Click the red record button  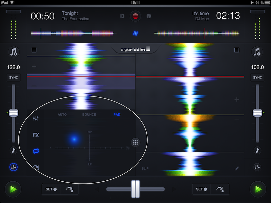[135, 16]
